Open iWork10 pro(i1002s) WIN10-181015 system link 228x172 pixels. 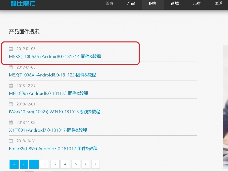coord(55,112)
